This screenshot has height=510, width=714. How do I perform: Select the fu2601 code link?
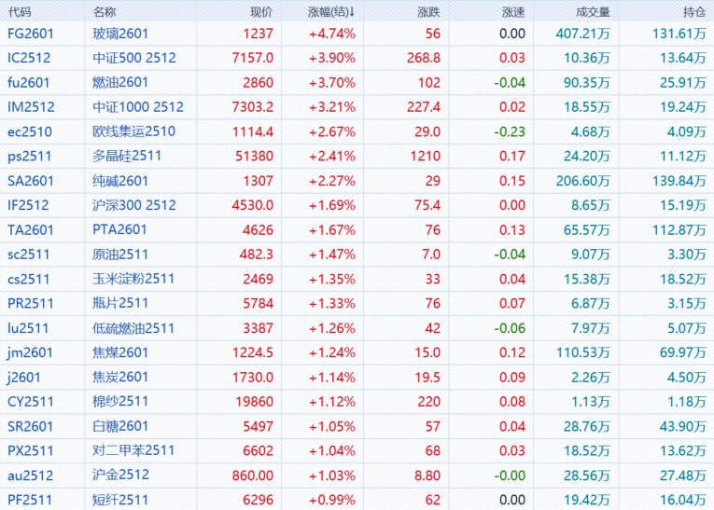28,82
